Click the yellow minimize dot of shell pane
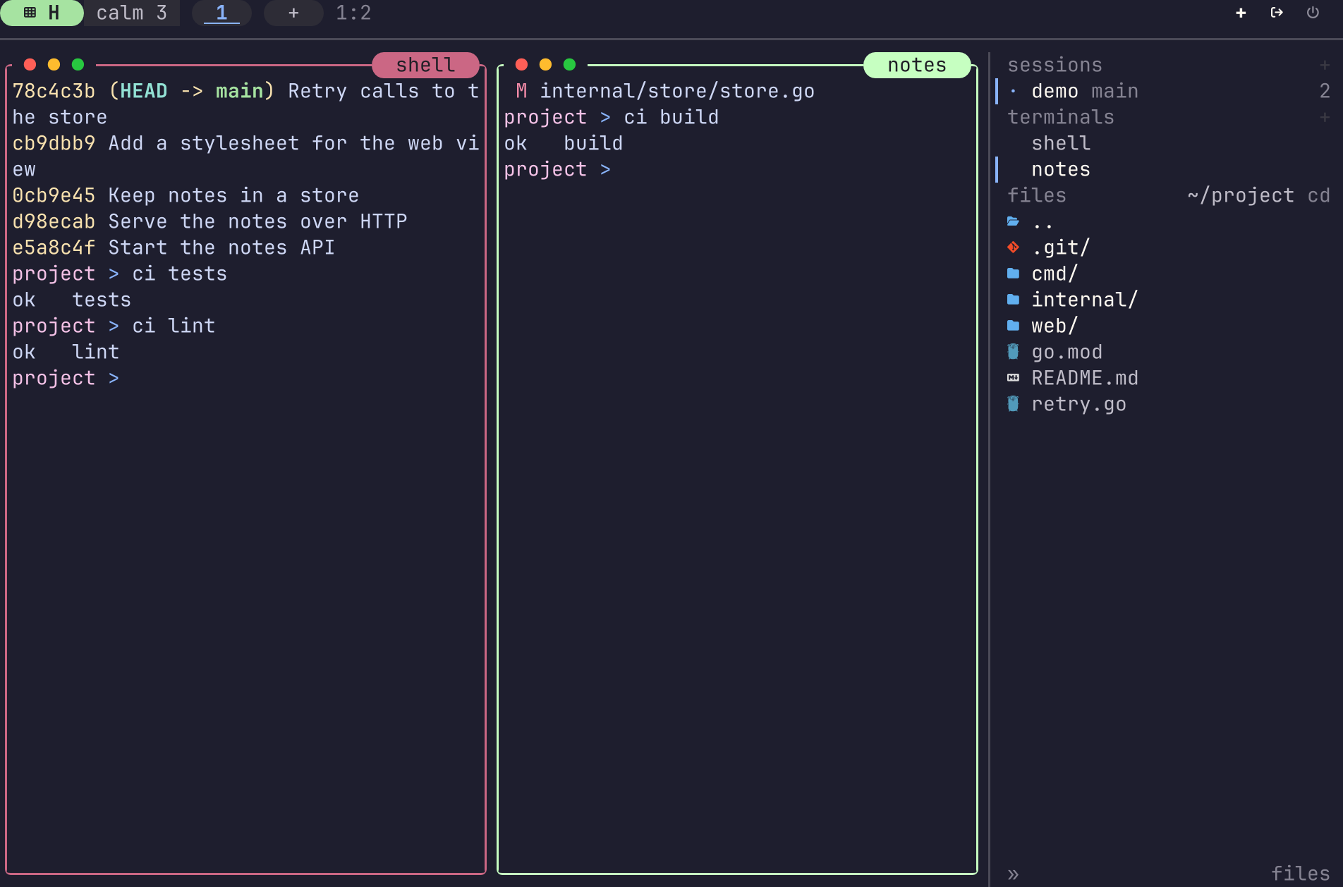This screenshot has width=1343, height=887. coord(54,65)
